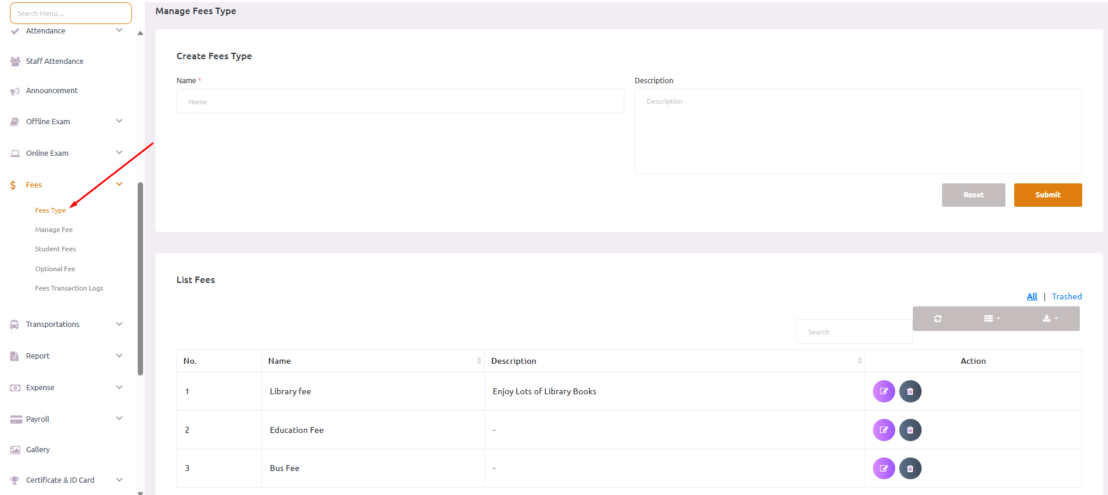Viewport: 1108px width, 495px height.
Task: Click the edit icon for Bus Fee
Action: (883, 469)
